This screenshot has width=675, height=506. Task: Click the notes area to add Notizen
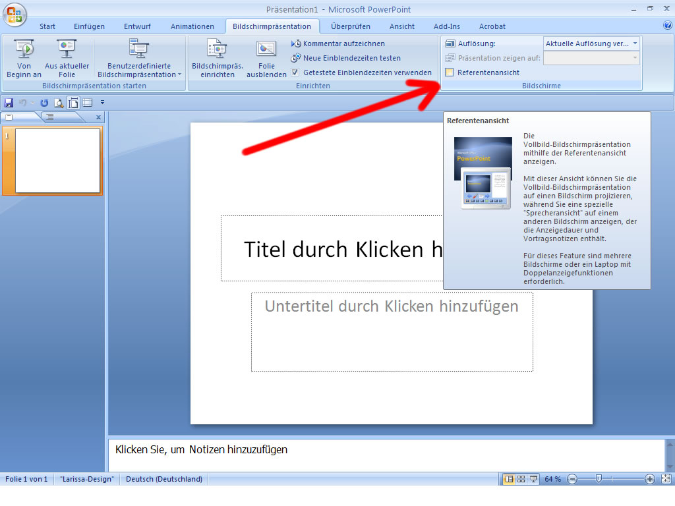[x=386, y=455]
